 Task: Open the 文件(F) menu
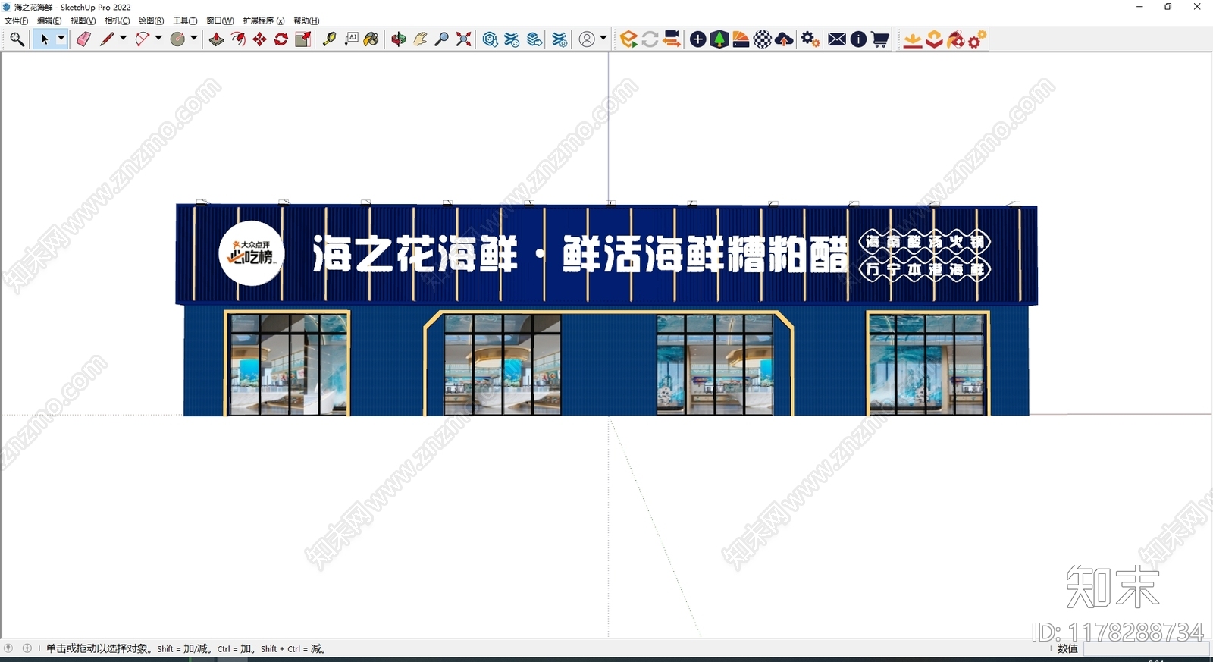click(16, 20)
